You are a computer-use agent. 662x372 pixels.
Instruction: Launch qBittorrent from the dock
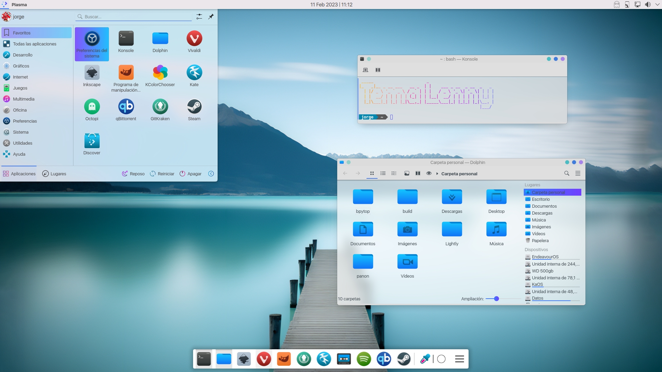point(384,359)
